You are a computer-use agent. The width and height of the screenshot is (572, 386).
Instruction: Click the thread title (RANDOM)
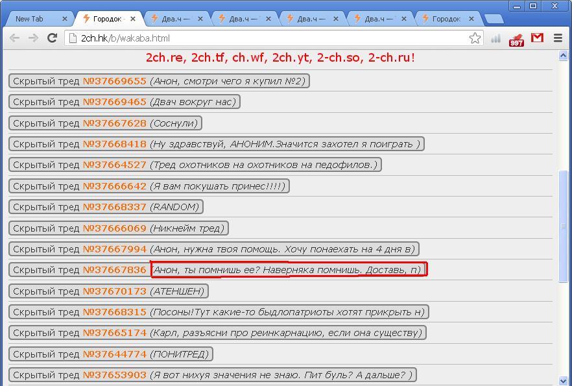click(174, 207)
